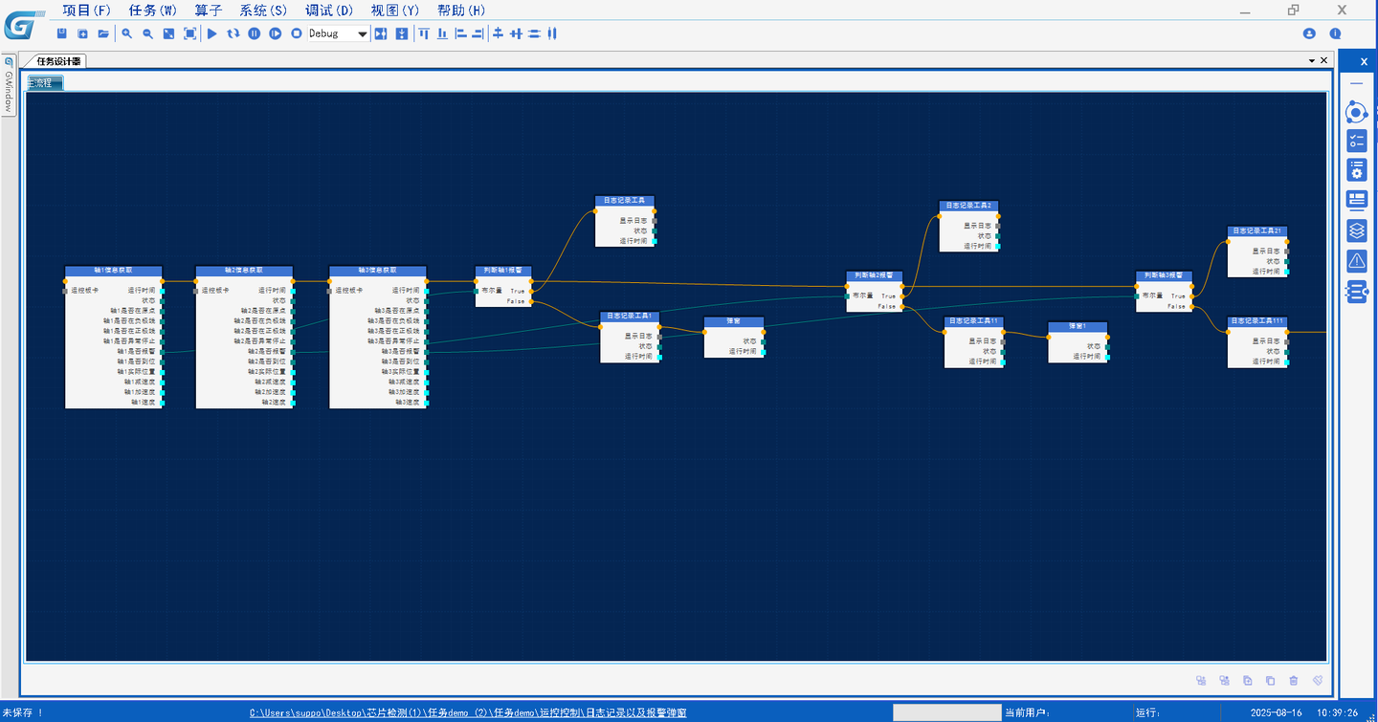Open the layout window panel icon
1378x722 pixels.
click(1356, 200)
